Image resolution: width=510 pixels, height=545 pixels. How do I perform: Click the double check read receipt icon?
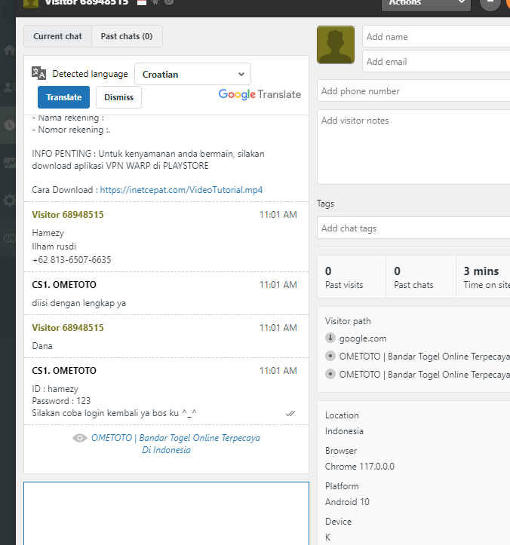coord(290,413)
